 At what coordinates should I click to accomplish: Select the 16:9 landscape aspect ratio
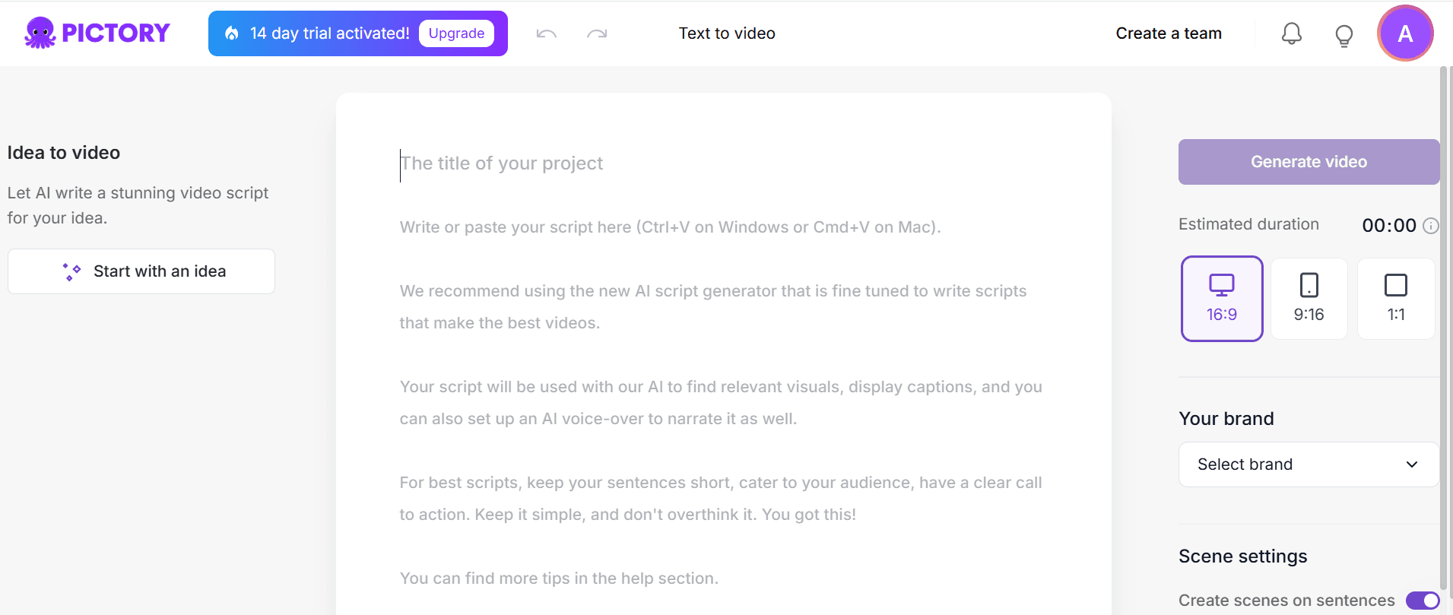1221,299
